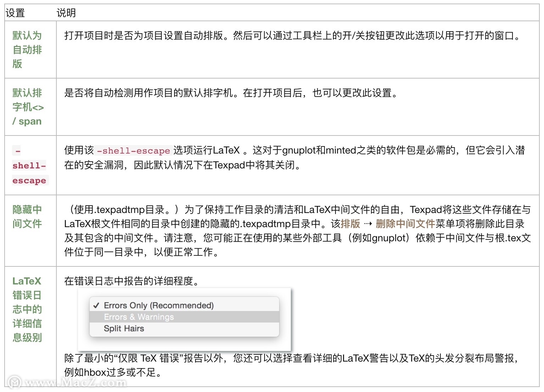
Task: Choose Errors & Warnings menu entry
Action: 184,317
